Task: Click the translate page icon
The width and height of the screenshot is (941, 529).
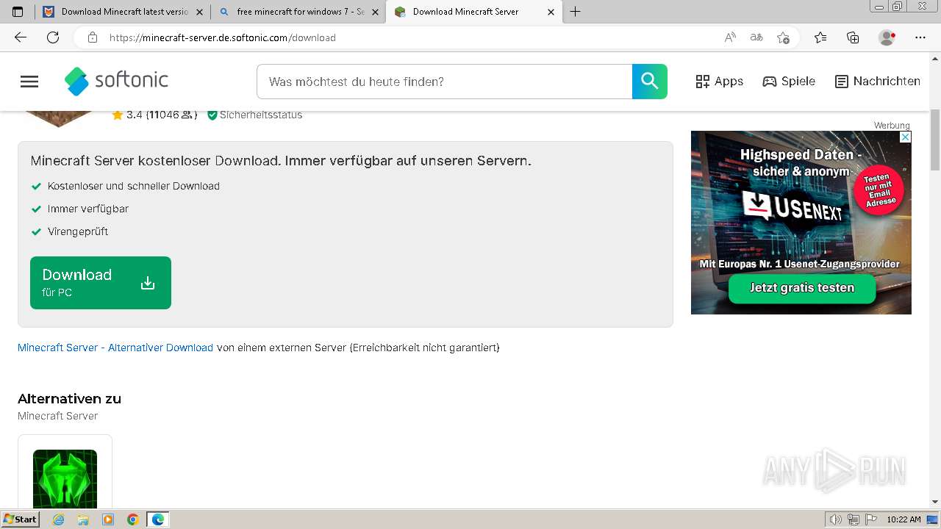Action: 756,37
